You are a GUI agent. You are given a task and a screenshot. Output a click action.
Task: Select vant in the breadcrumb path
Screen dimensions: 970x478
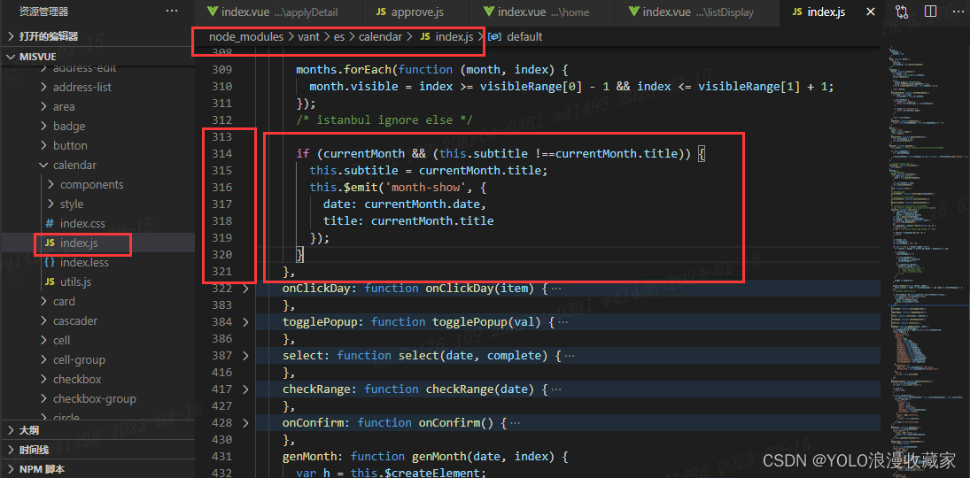pyautogui.click(x=308, y=37)
